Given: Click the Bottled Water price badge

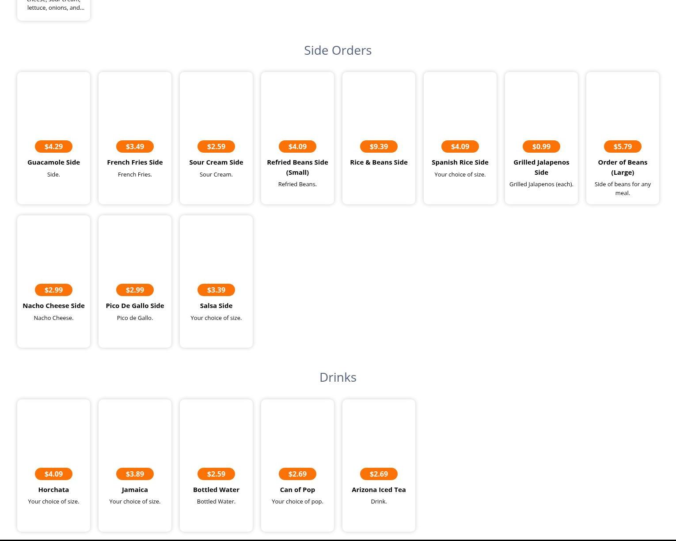Looking at the screenshot, I should point(216,474).
